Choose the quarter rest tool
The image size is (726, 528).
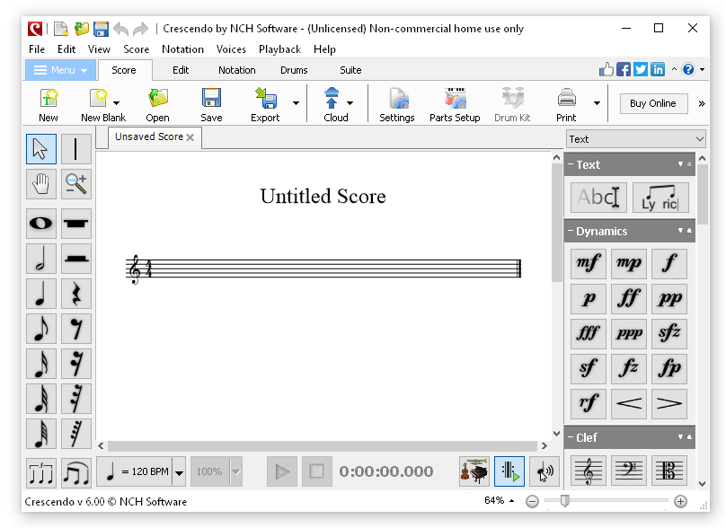76,294
